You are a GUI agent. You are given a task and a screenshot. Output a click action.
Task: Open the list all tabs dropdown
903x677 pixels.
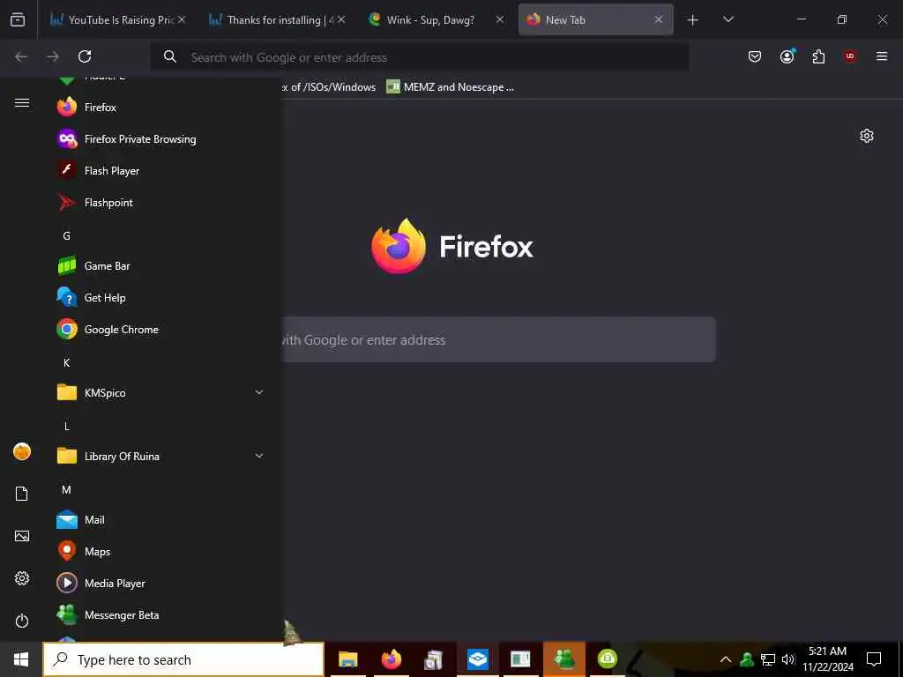click(728, 19)
